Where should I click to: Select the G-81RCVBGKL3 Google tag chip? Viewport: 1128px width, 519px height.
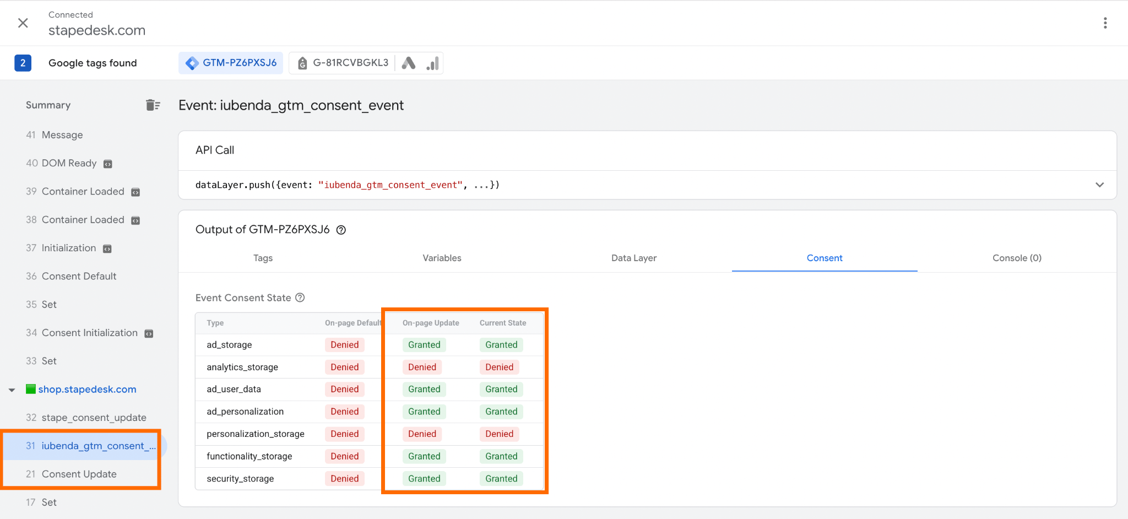(342, 63)
